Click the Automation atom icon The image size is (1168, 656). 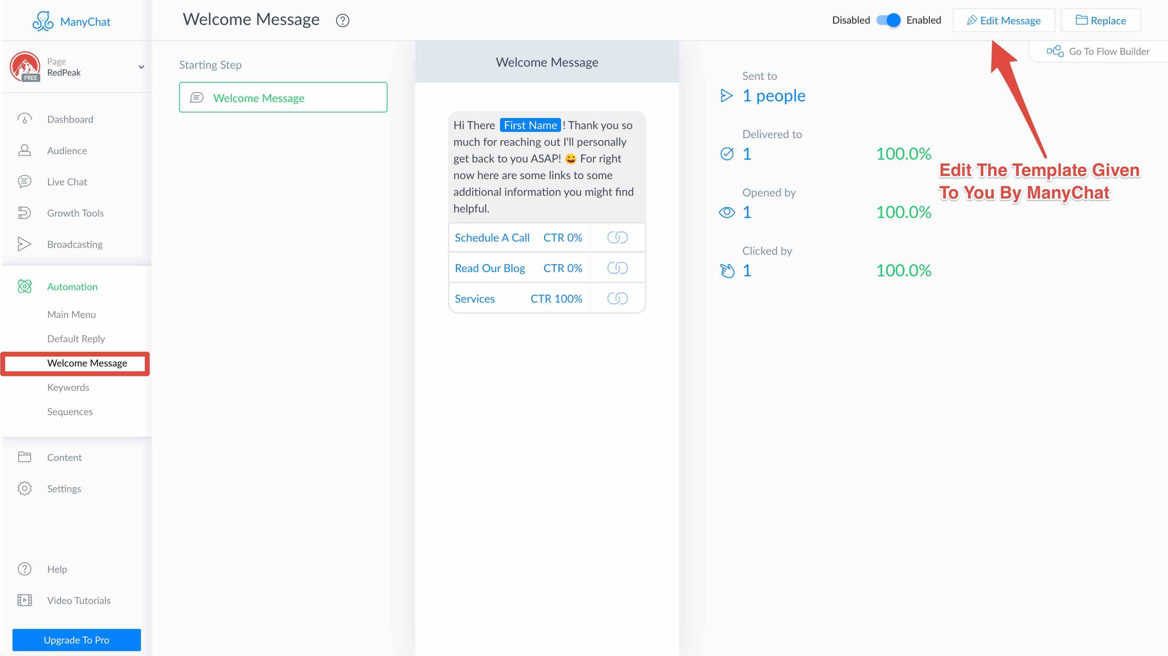pos(25,286)
